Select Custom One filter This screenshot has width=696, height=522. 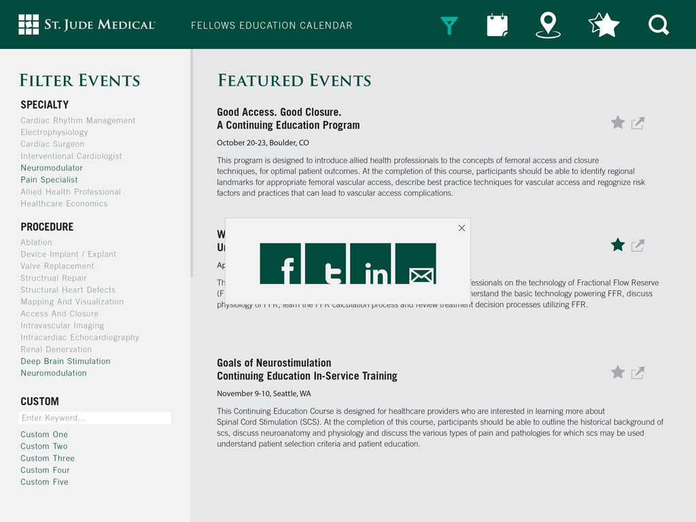44,434
